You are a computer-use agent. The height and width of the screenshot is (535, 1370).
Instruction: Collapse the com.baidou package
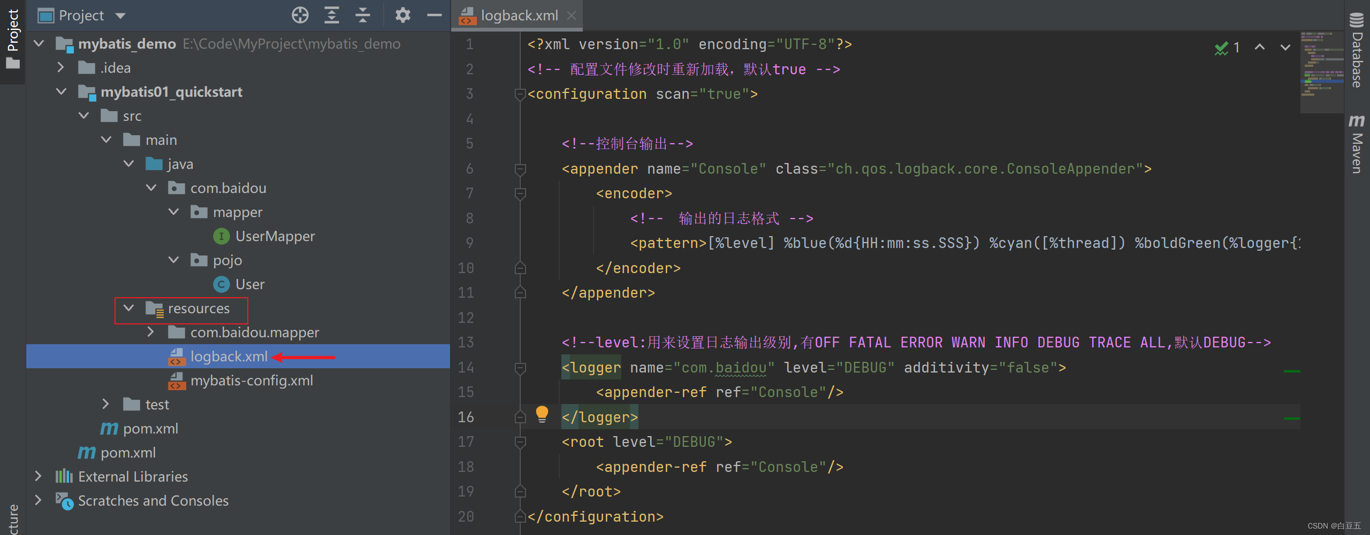[151, 188]
